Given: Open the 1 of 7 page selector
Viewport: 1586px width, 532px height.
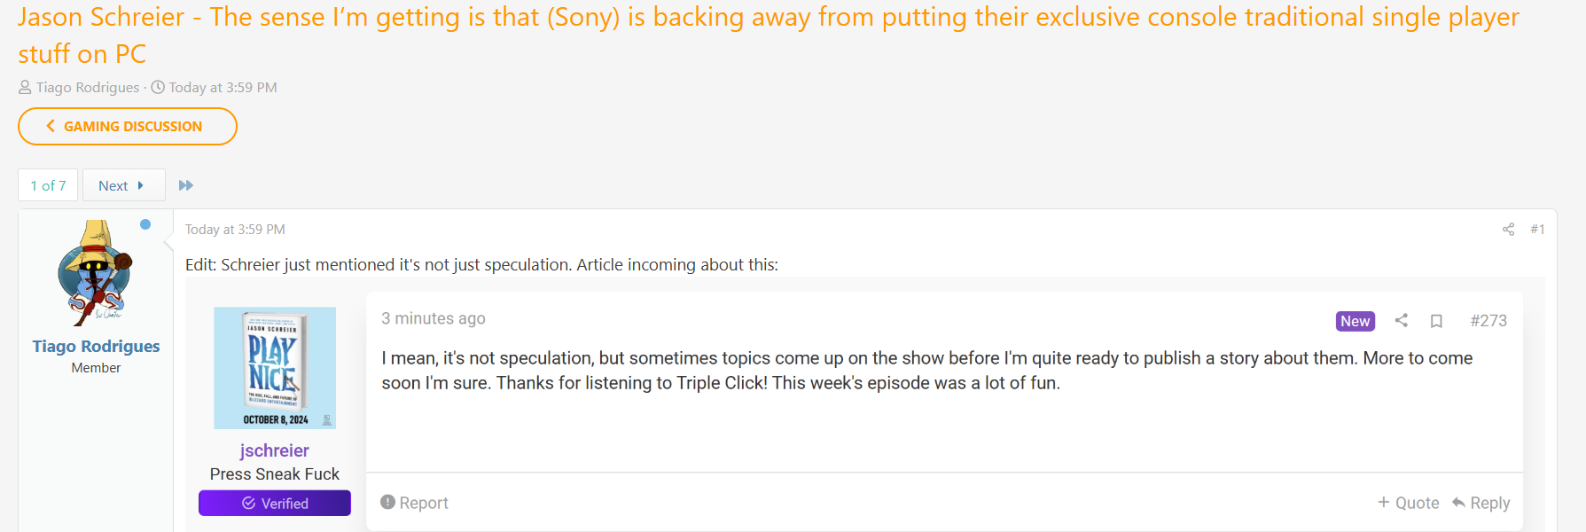Looking at the screenshot, I should click(x=48, y=185).
